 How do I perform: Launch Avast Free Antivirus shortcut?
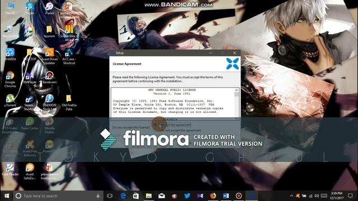tap(30, 148)
